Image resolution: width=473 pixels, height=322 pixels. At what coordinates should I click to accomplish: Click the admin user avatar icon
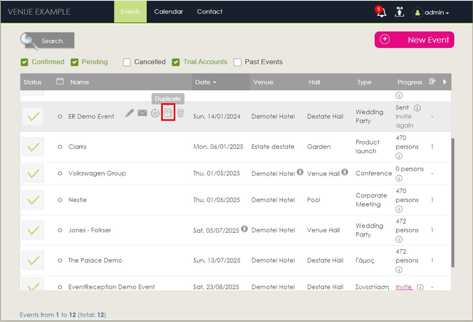tap(417, 13)
